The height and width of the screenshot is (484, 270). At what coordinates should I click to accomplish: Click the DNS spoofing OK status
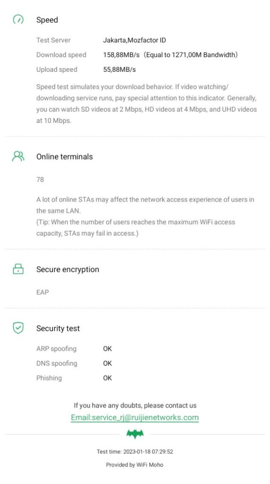107,363
